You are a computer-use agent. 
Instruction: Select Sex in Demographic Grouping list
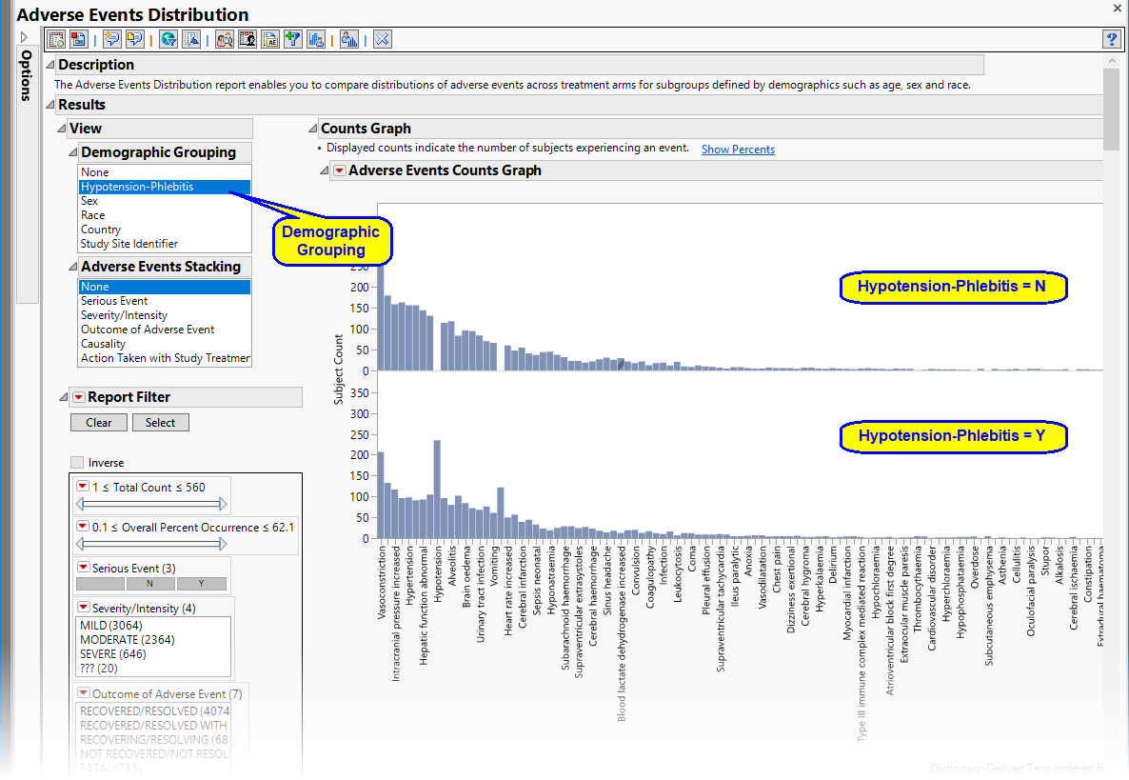click(89, 201)
